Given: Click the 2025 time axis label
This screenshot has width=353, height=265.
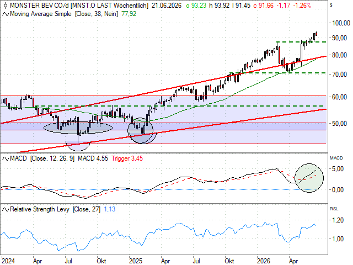Looking at the screenshot, I should pos(136,261).
